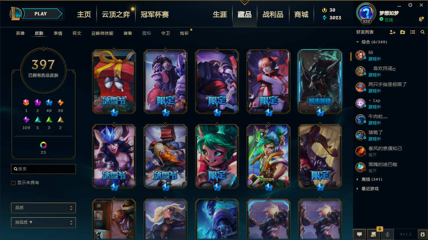Click the friends list view options icon
The height and width of the screenshot is (240, 428).
[x=413, y=32]
